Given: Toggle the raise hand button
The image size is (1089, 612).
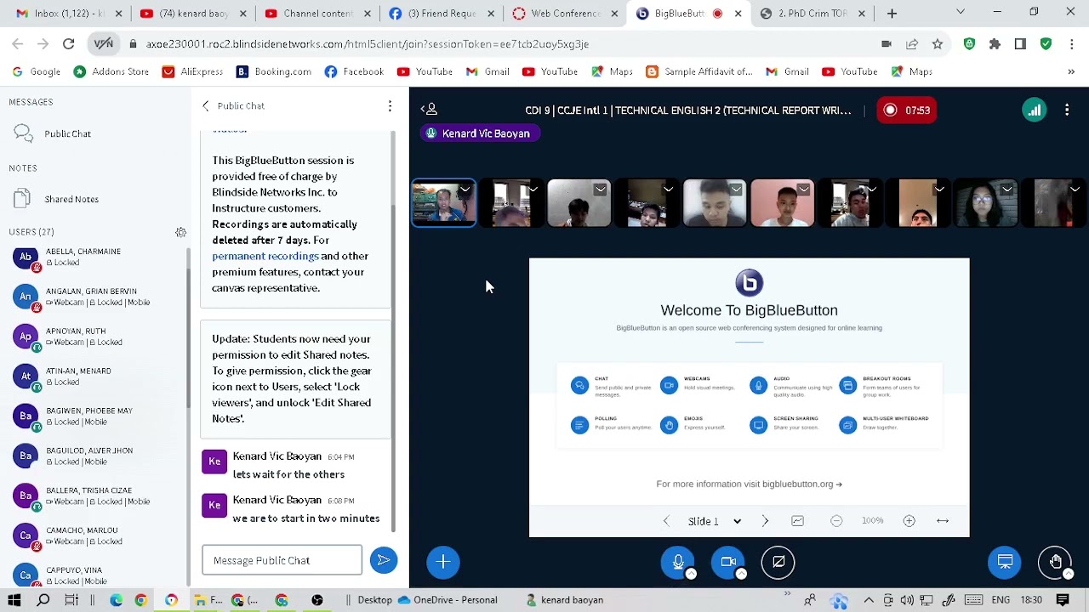Looking at the screenshot, I should 1056,562.
